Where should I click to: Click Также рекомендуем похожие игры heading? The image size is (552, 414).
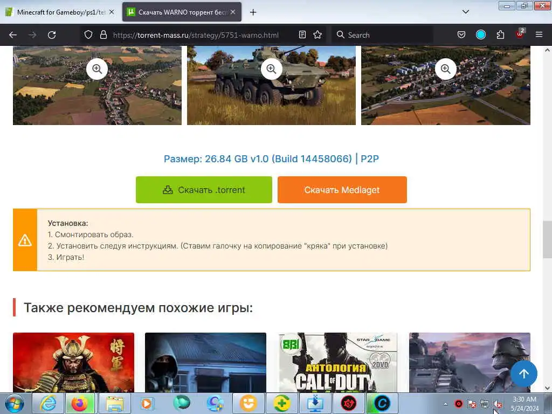tap(139, 308)
